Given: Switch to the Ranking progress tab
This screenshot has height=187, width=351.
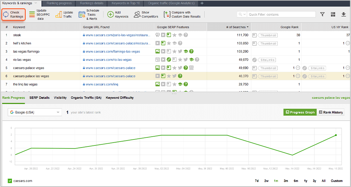Looking at the screenshot, I should coord(59,3).
